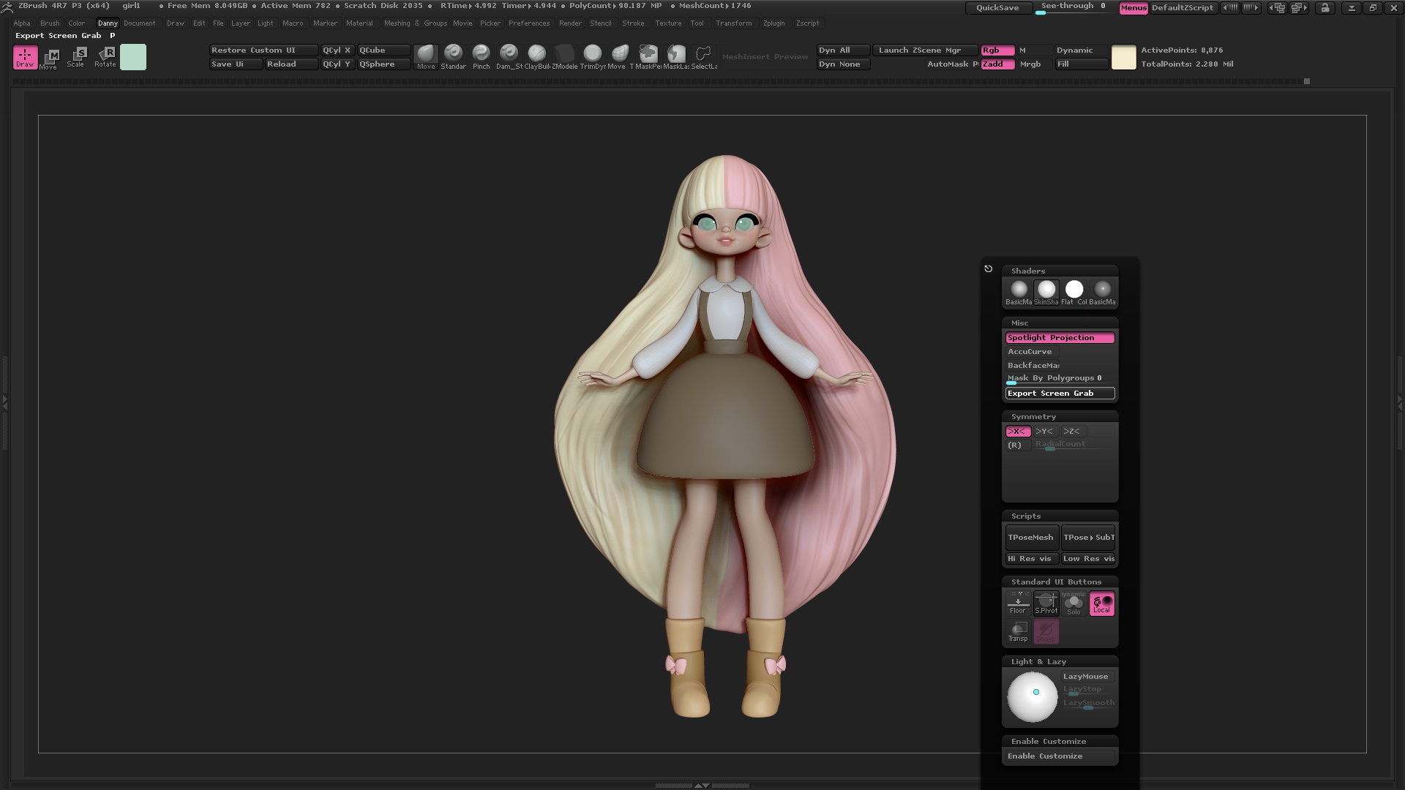Click the restore-defaults arrow icon in popup corner
Viewport: 1405px width, 790px height.
click(989, 268)
